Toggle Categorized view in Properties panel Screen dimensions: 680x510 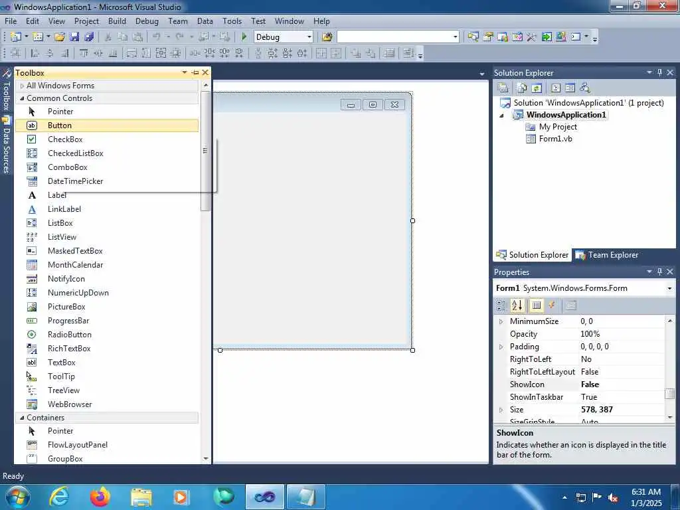pyautogui.click(x=501, y=305)
